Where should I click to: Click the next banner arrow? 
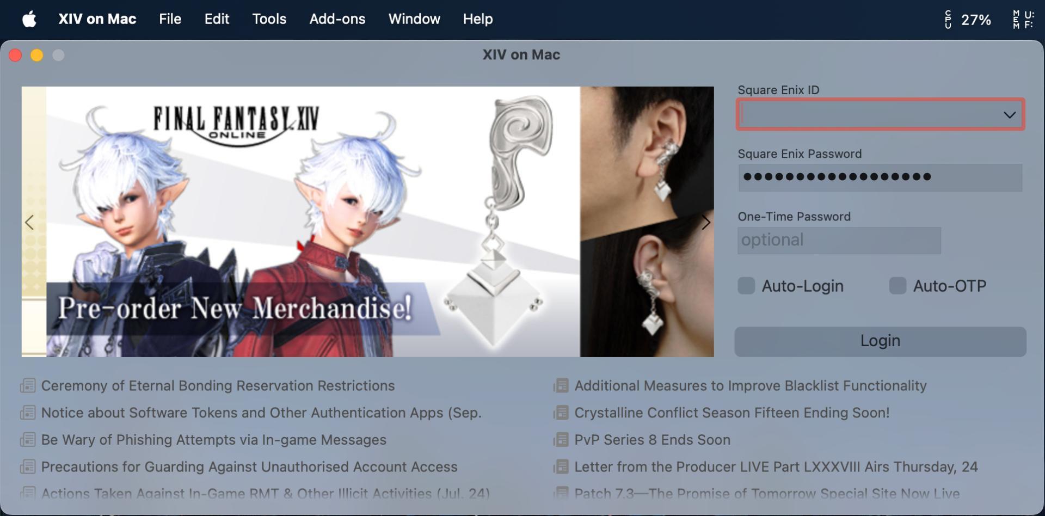tap(706, 222)
